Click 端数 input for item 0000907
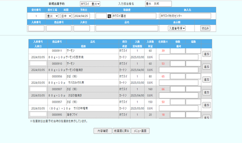The height and width of the screenshot is (143, 242). [193, 89]
